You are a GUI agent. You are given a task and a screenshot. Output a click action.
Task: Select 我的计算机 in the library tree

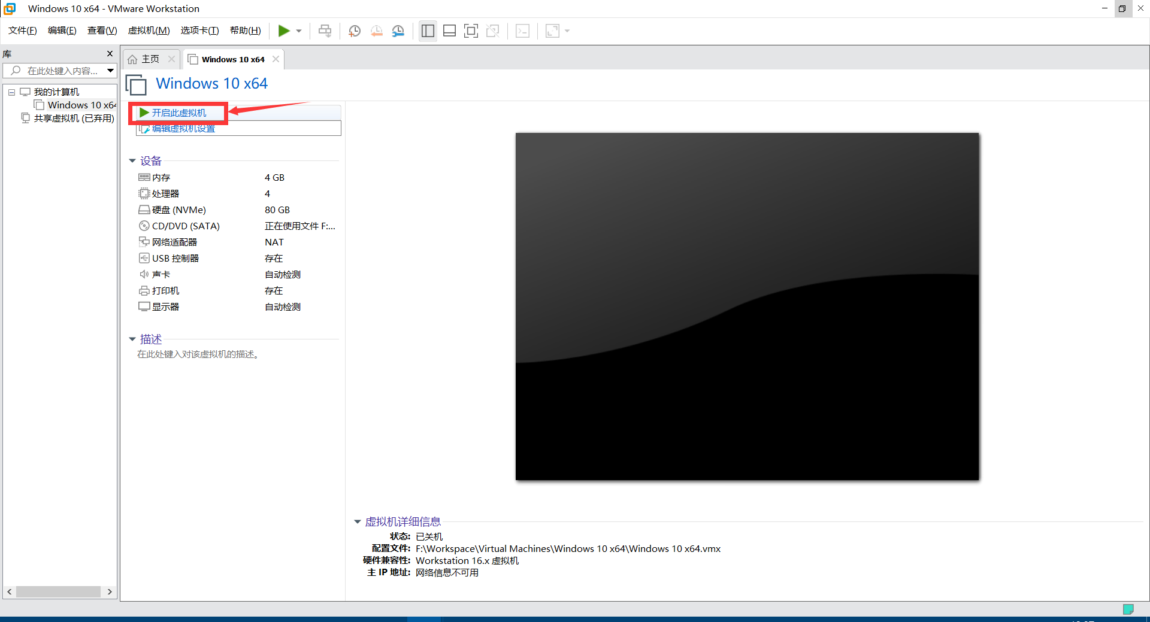56,92
